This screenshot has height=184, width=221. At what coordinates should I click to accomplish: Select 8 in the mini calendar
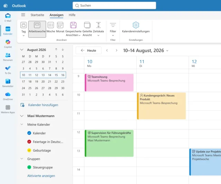tap(56, 68)
